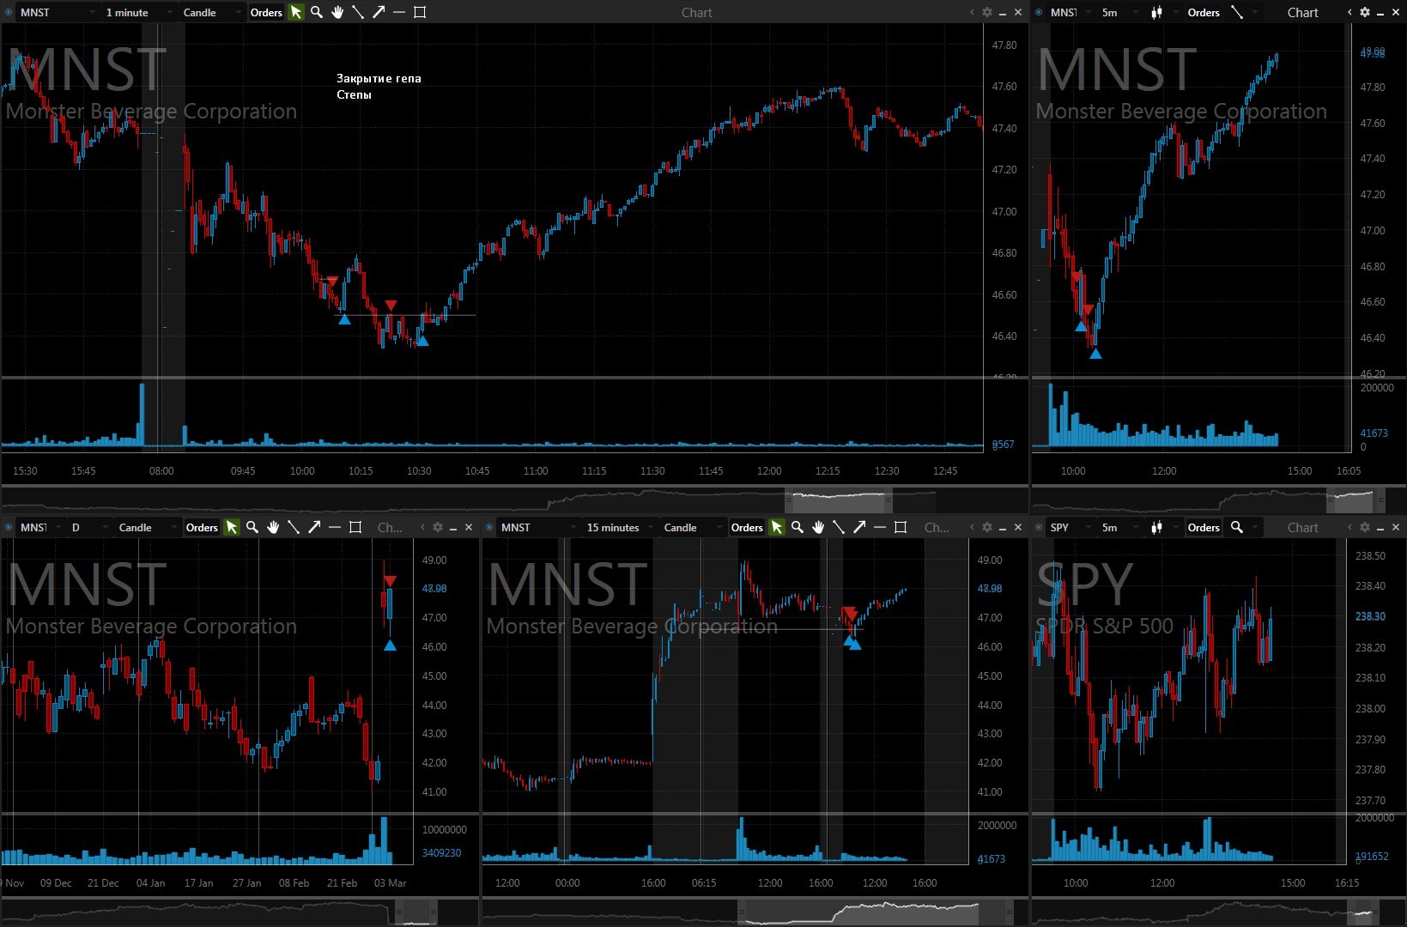Toggle Orders button in the SPY chart toolbar
The width and height of the screenshot is (1407, 927).
(x=1204, y=527)
